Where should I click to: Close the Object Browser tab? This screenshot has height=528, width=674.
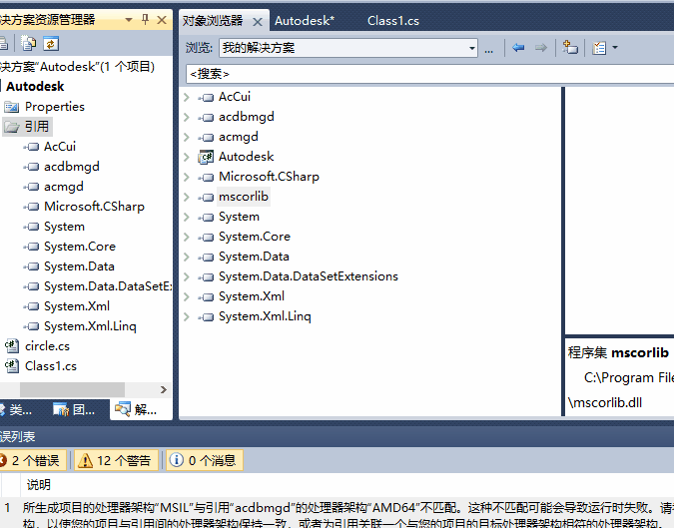tap(257, 22)
